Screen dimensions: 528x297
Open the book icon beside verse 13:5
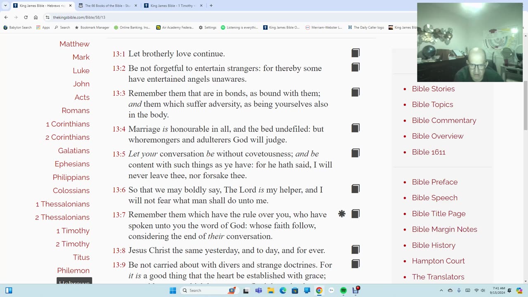[x=356, y=153]
